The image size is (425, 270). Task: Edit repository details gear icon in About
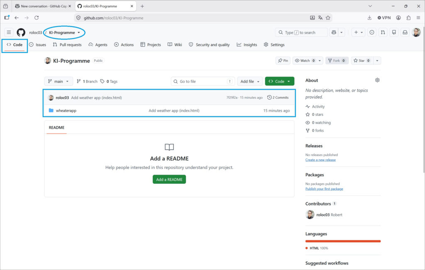(x=377, y=80)
